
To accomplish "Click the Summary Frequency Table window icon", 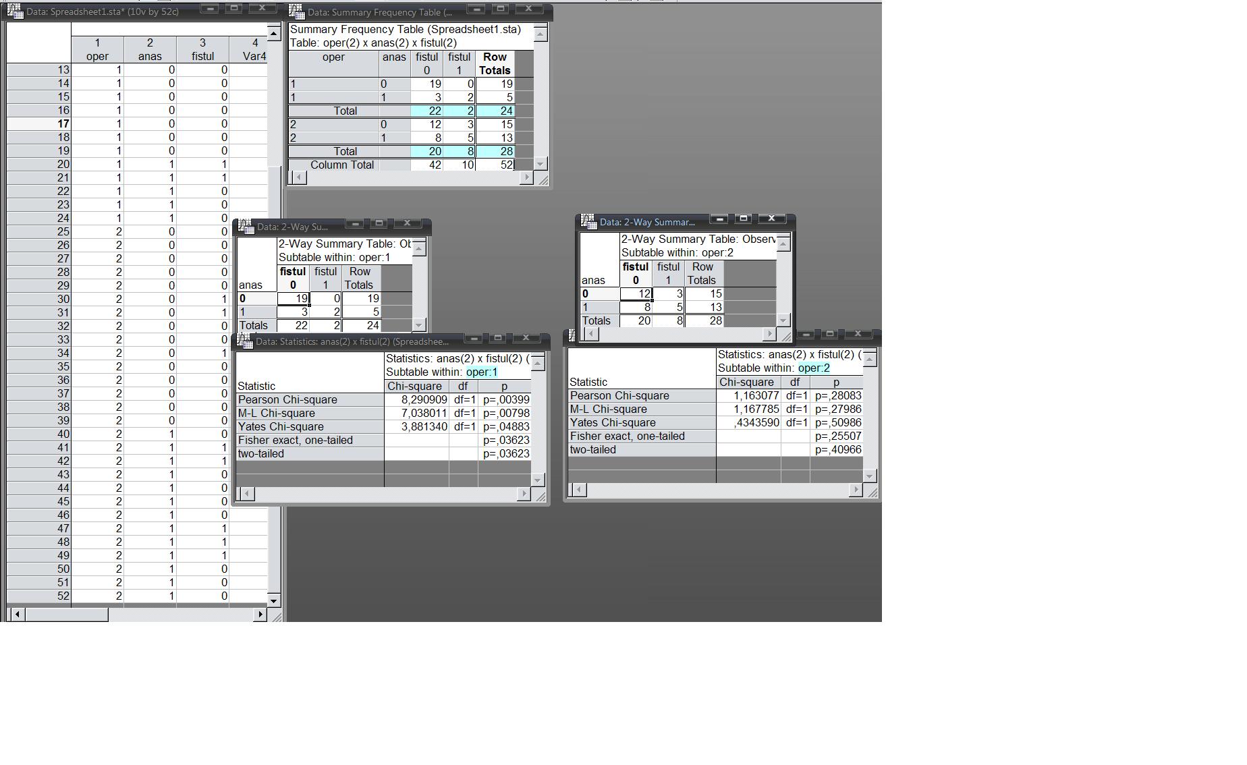I will pos(296,12).
